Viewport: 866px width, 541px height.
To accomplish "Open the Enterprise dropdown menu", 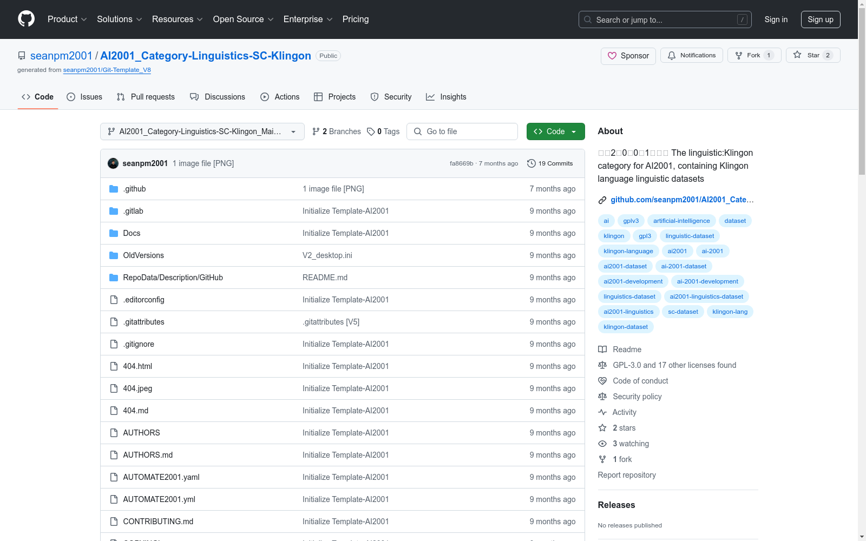I will [x=308, y=19].
